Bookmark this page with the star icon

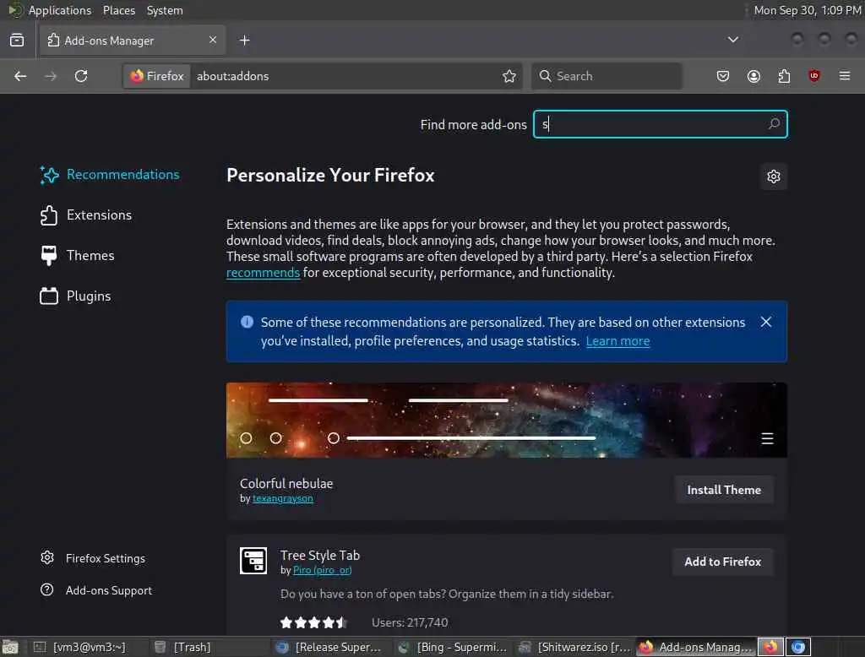(x=509, y=76)
